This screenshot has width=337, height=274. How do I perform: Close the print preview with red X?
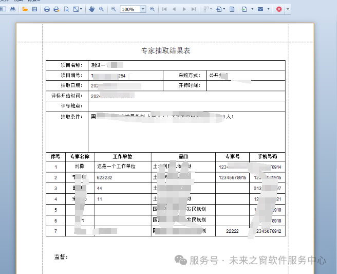tap(279, 9)
